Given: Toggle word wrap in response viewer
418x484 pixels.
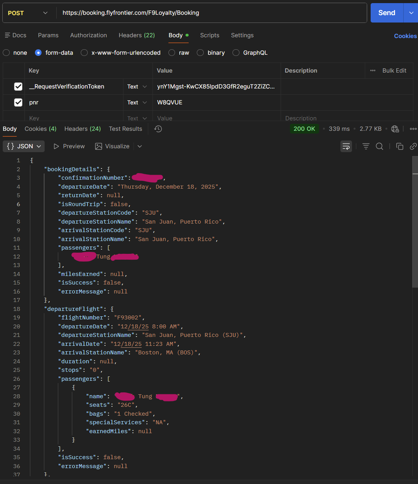Looking at the screenshot, I should [x=346, y=146].
